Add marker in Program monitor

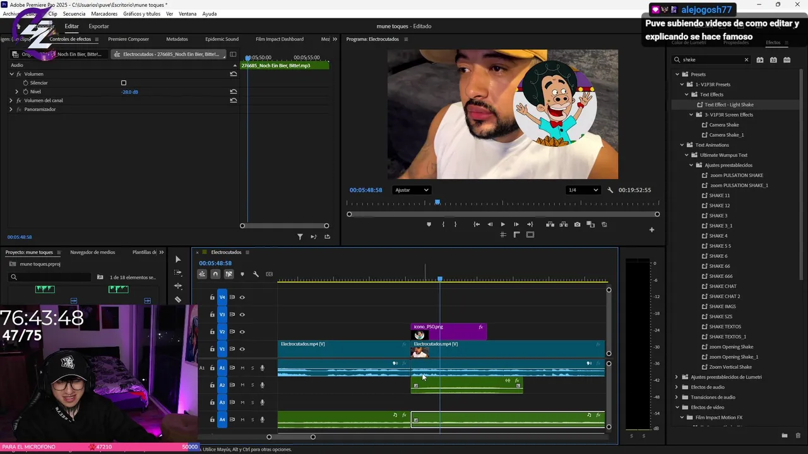[429, 224]
